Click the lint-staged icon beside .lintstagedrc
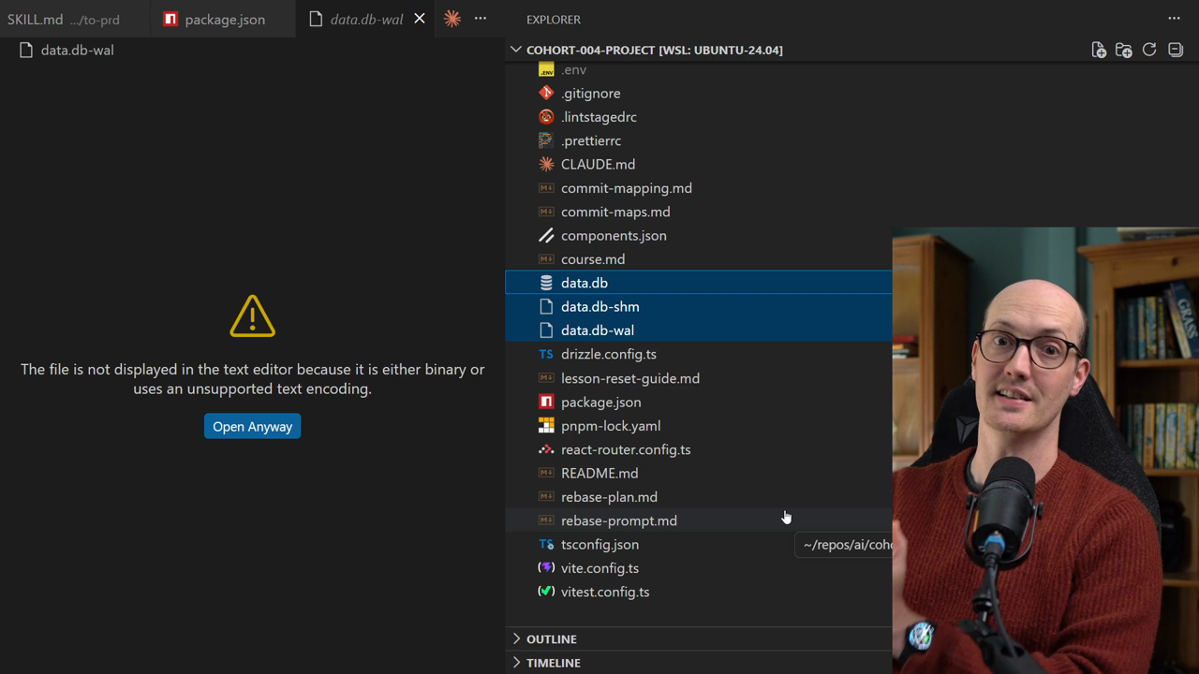 [x=546, y=117]
